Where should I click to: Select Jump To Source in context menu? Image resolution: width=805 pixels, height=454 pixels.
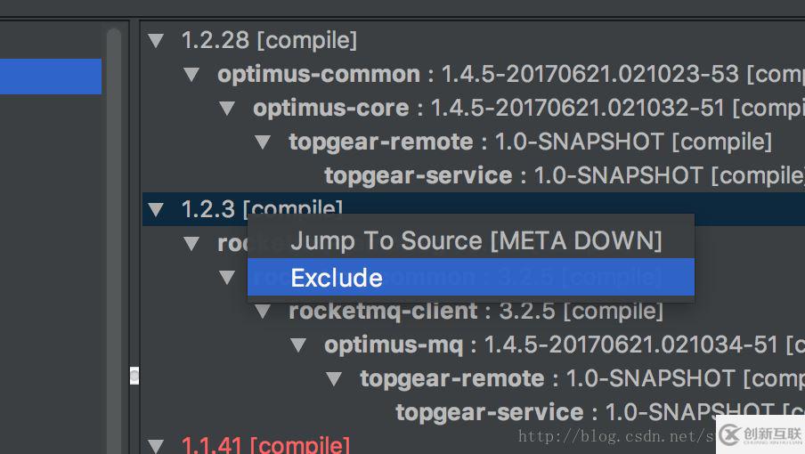[x=471, y=240]
